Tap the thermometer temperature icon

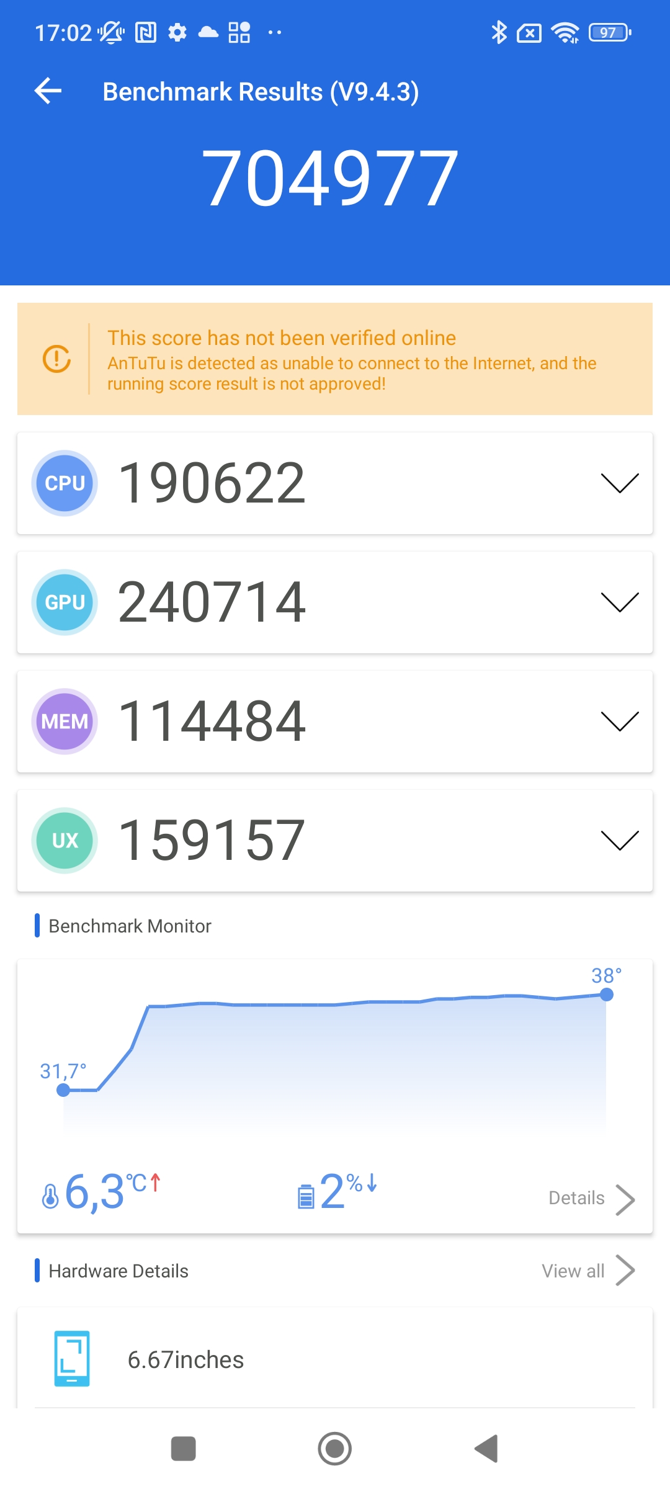(x=50, y=1196)
